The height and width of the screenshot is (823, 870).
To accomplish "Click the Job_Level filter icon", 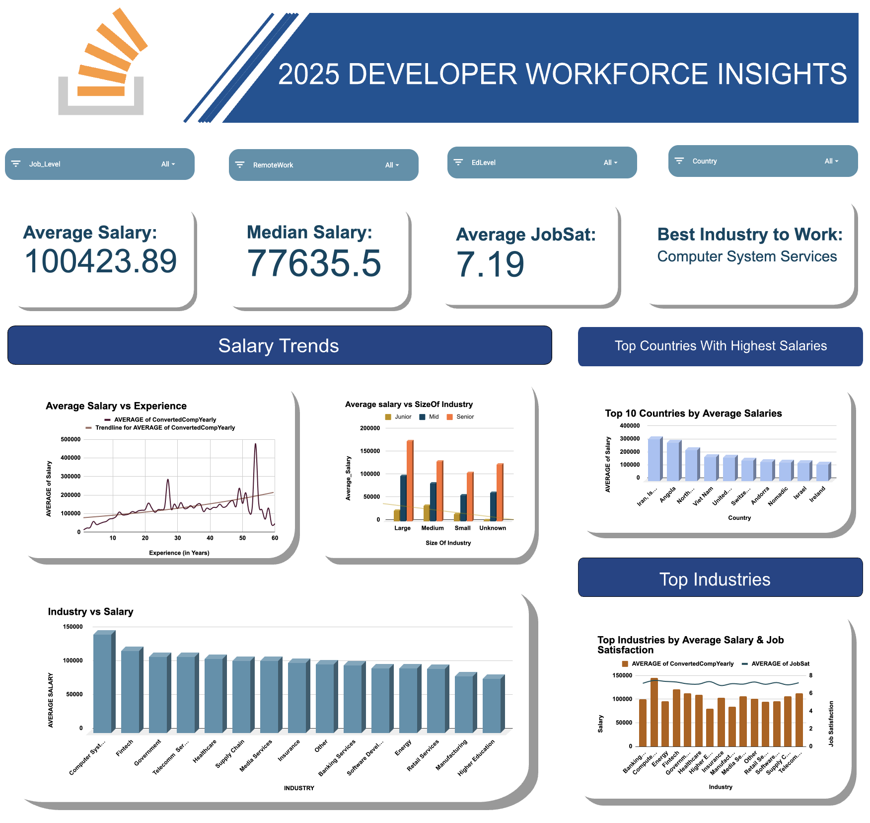I will [x=16, y=164].
